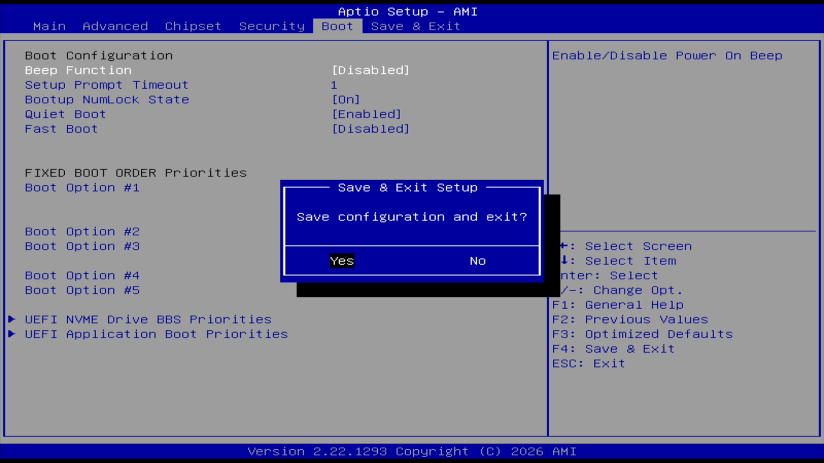
Task: Expand UEFI Application Boot Priorities arrow
Action: tap(12, 334)
